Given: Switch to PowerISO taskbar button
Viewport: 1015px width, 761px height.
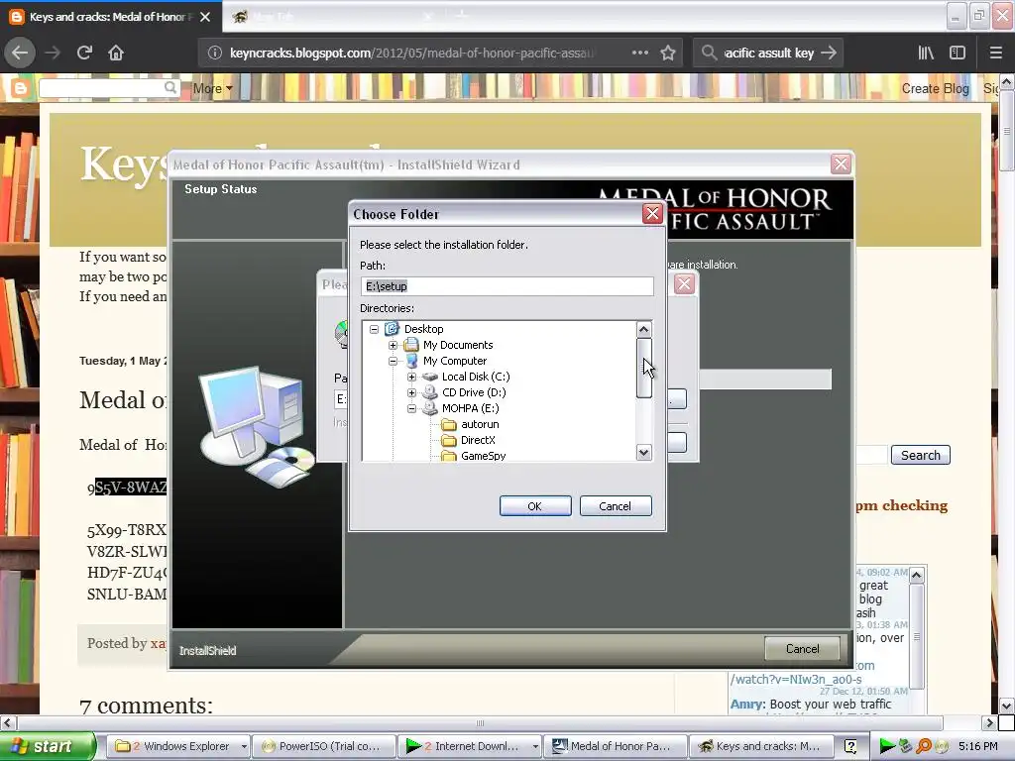Looking at the screenshot, I should coord(324,746).
